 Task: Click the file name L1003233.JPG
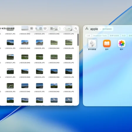point(39,77)
